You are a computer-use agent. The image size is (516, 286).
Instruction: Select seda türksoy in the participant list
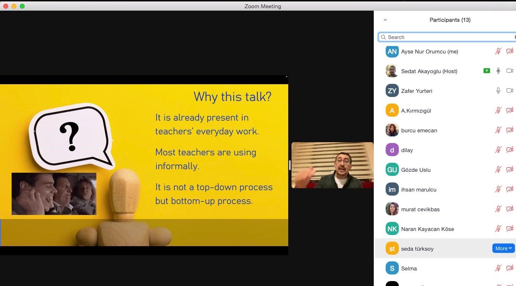[417, 249]
